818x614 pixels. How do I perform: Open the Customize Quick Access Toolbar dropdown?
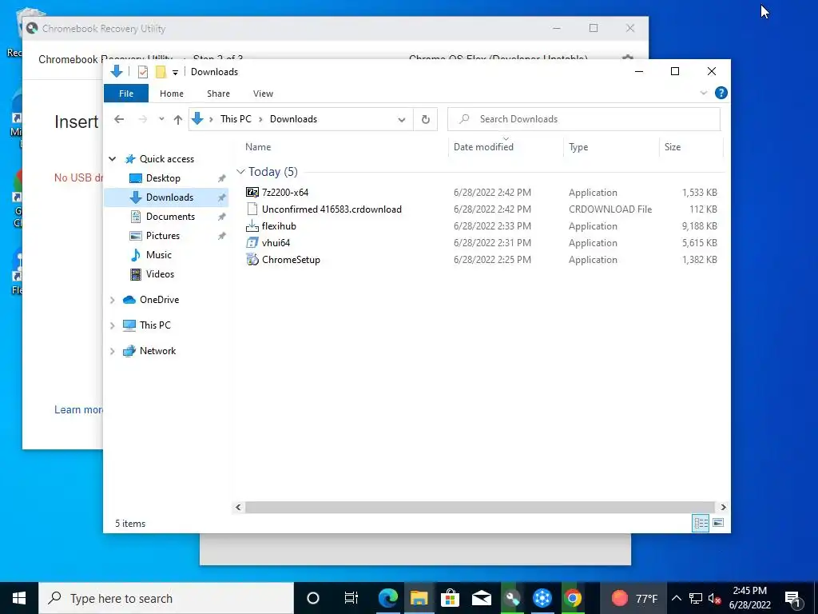pos(175,73)
